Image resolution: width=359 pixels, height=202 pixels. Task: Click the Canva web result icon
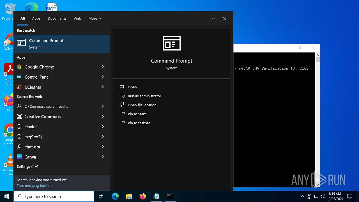coord(19,157)
